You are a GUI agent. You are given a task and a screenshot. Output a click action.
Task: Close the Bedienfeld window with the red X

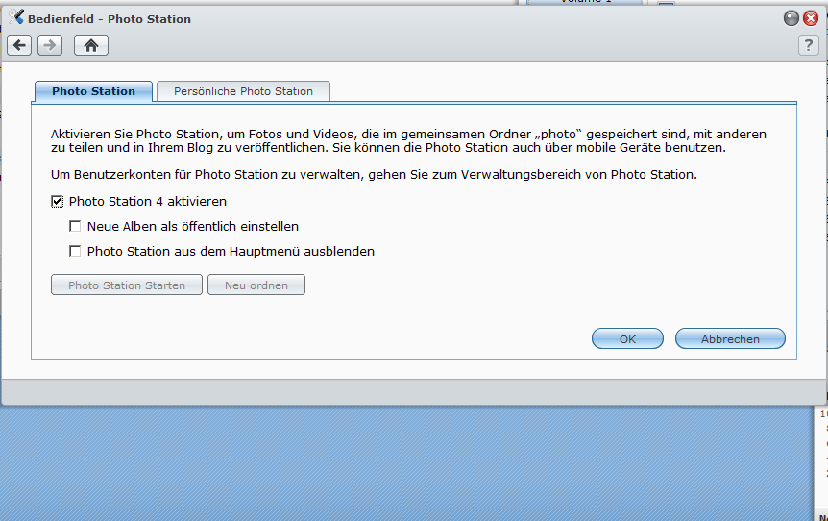[x=811, y=18]
